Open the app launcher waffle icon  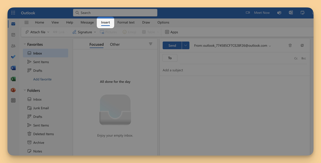tap(13, 13)
